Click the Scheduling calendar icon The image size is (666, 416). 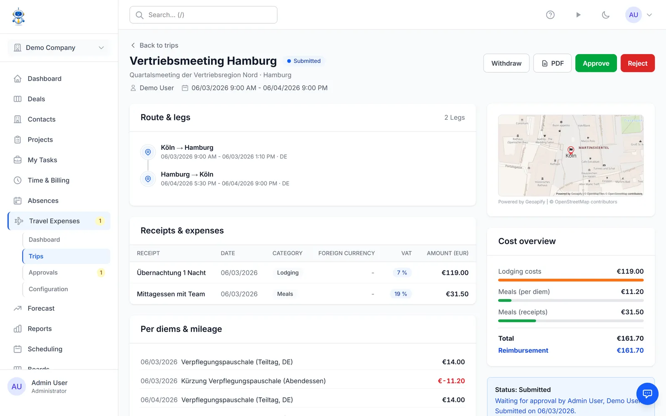click(x=17, y=349)
